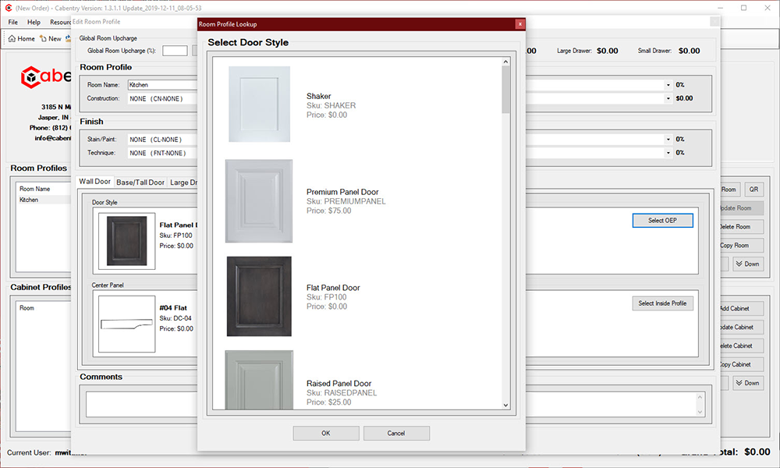Image resolution: width=780 pixels, height=468 pixels.
Task: Open the Resources menu
Action: (60, 22)
